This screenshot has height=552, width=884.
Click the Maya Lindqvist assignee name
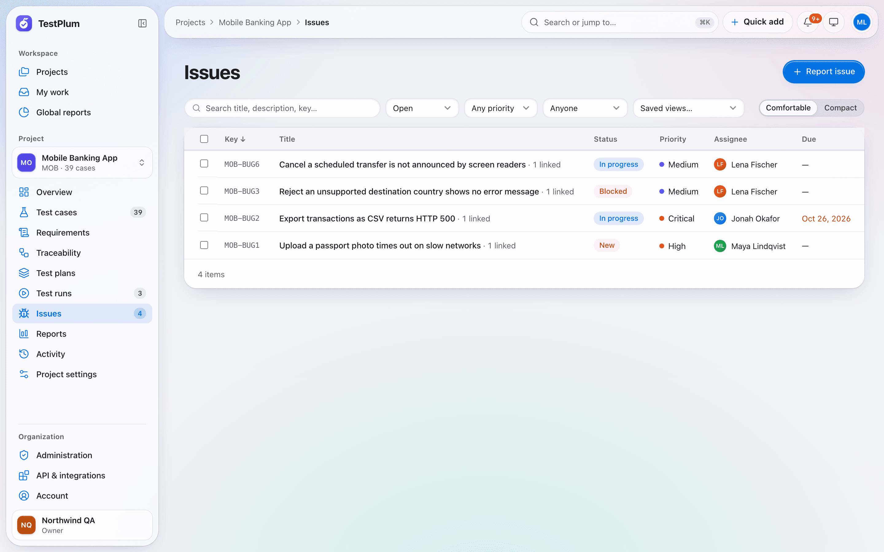758,246
